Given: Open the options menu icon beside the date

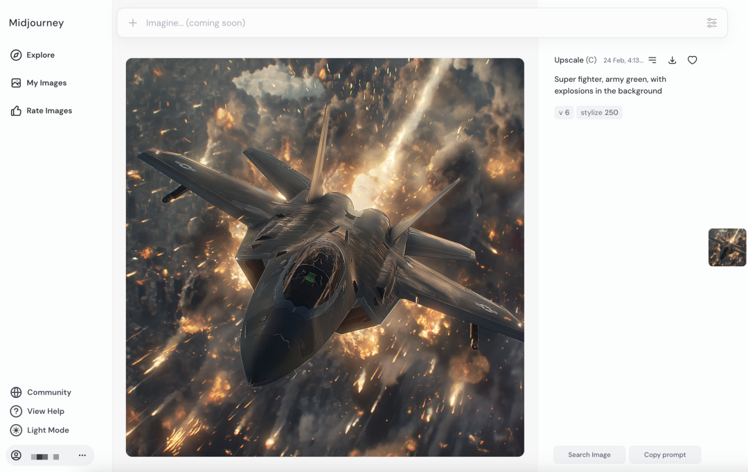Looking at the screenshot, I should point(652,60).
